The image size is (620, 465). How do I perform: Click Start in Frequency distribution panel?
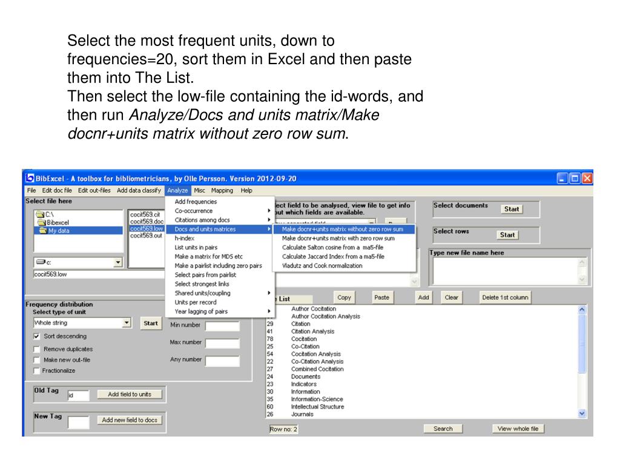151,323
